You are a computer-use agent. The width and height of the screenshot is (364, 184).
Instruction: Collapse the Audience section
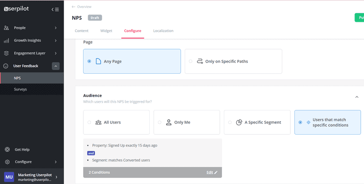point(357,97)
